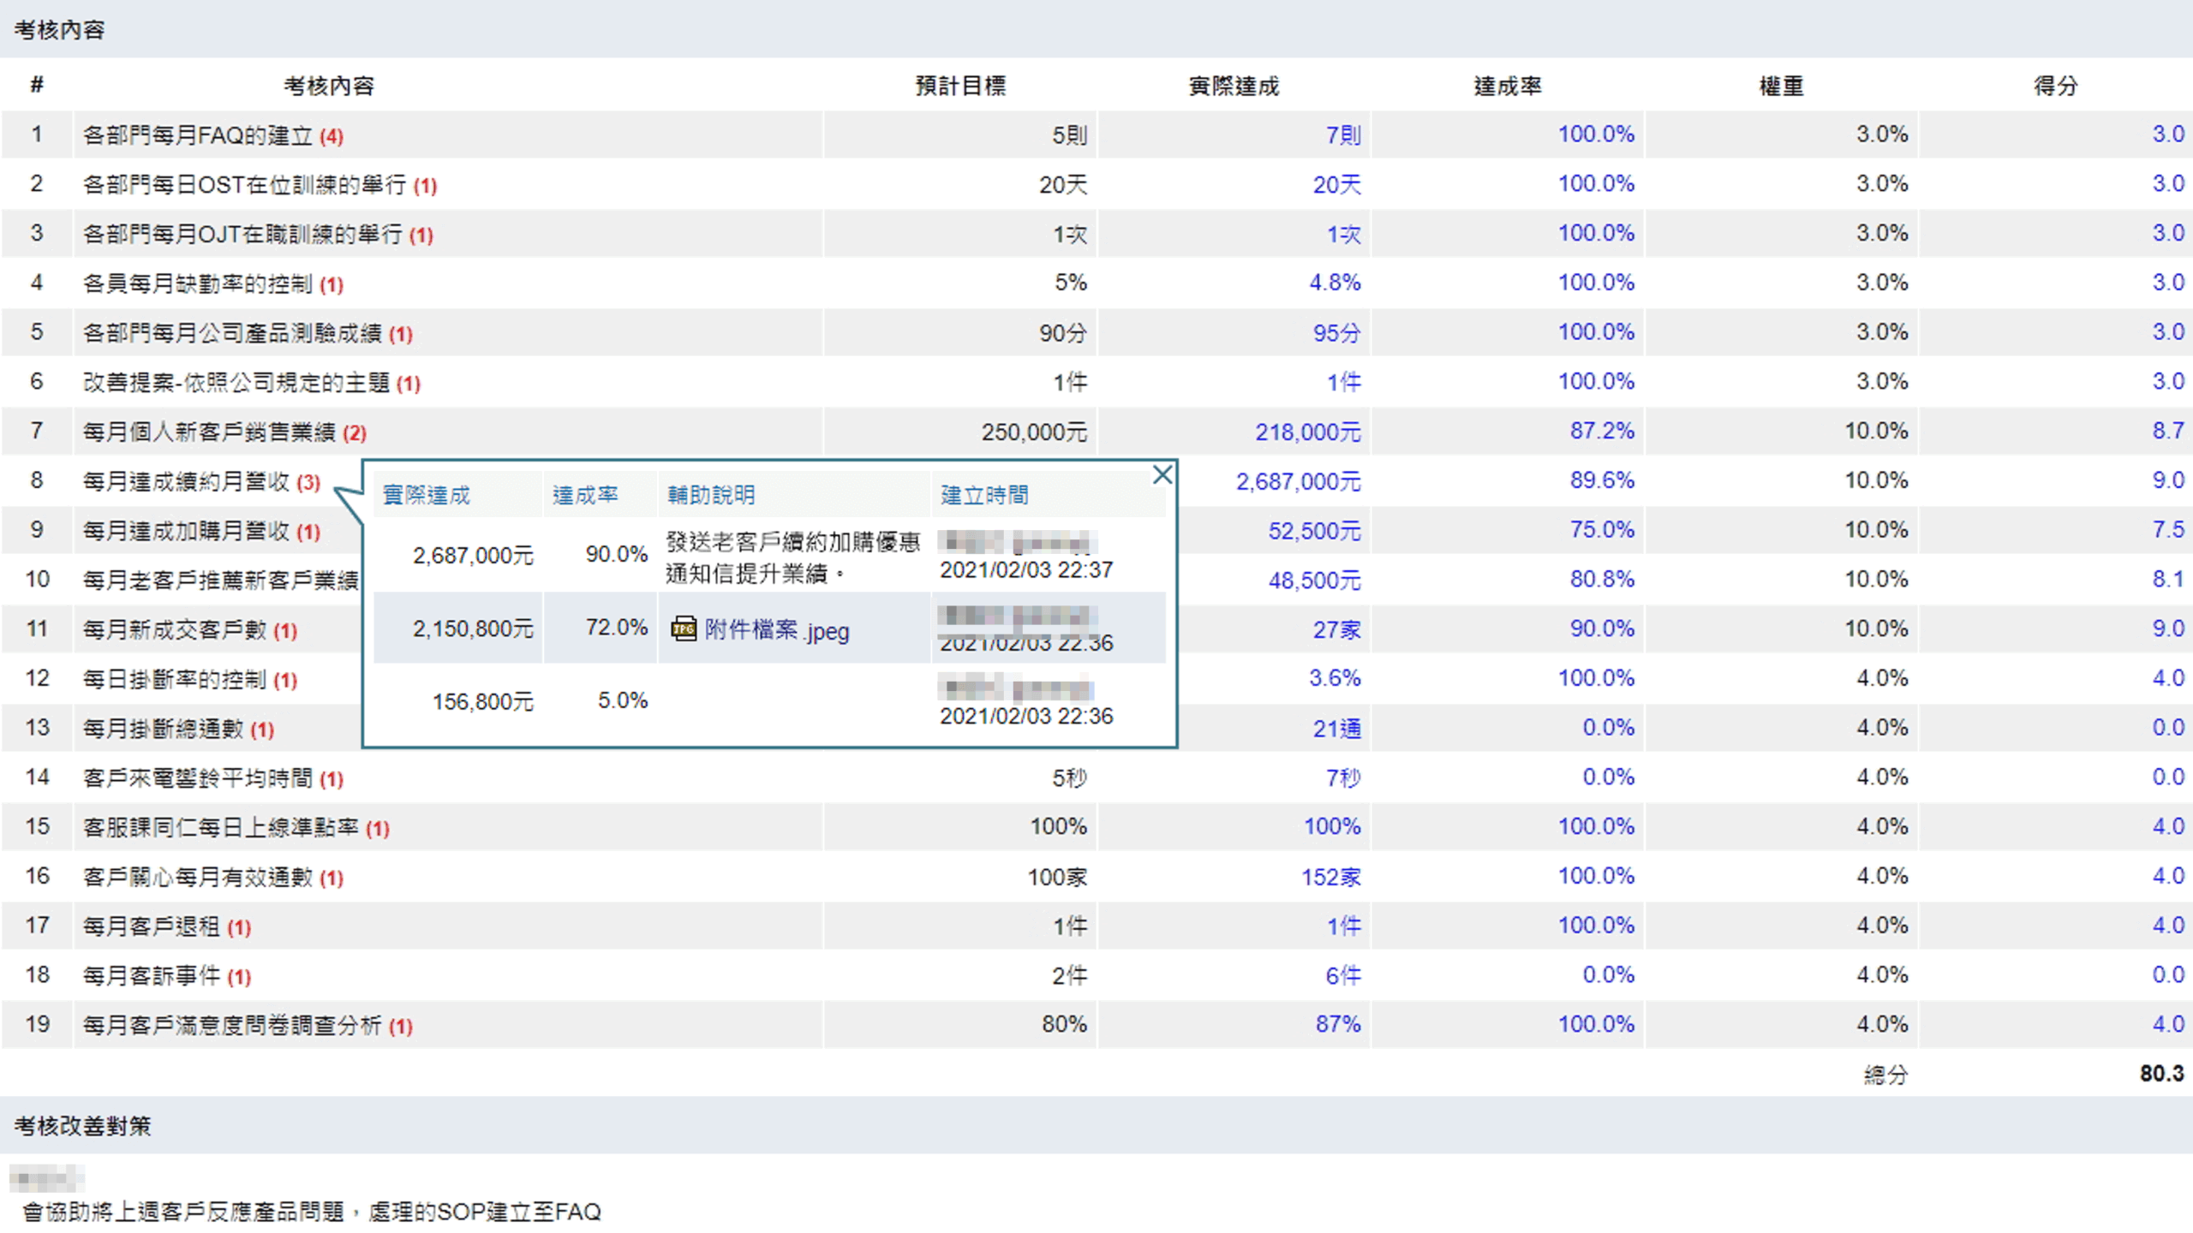Click the 6件 complaints actual value
This screenshot has height=1233, width=2193.
(1342, 976)
